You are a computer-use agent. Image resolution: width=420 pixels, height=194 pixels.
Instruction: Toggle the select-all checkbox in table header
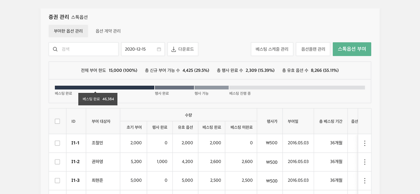(57, 121)
